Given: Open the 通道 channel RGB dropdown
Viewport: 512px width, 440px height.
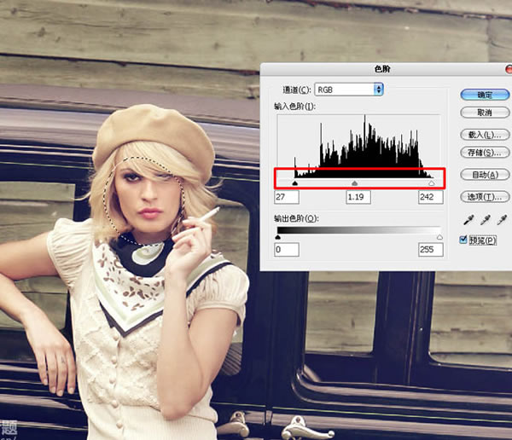Looking at the screenshot, I should click(x=349, y=89).
